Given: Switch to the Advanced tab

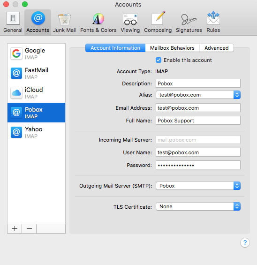Looking at the screenshot, I should [217, 48].
